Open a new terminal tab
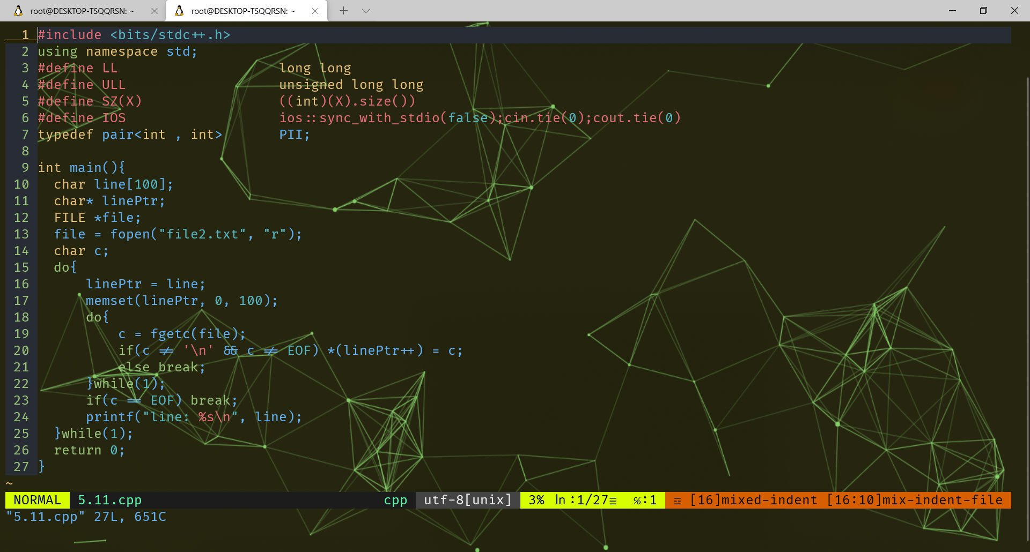This screenshot has width=1030, height=552. (x=343, y=11)
